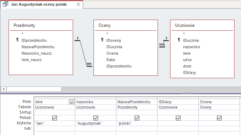The image size is (241, 135).
Task: Select ulica field in Uczniowie table
Action: [x=187, y=60]
